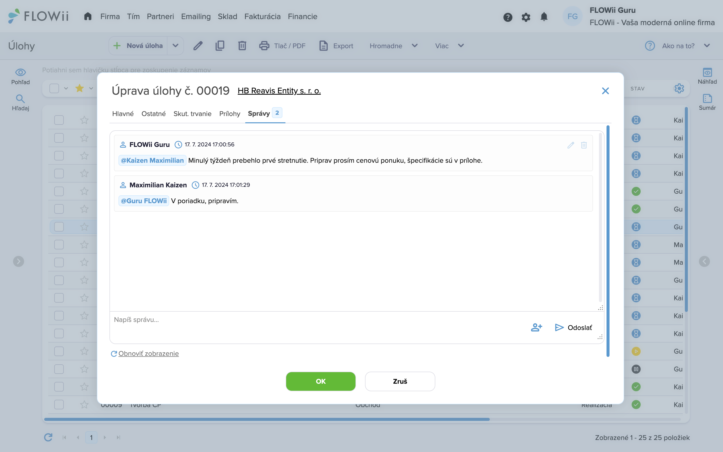Expand the left side panel arrow
This screenshot has height=452, width=723.
pyautogui.click(x=19, y=261)
